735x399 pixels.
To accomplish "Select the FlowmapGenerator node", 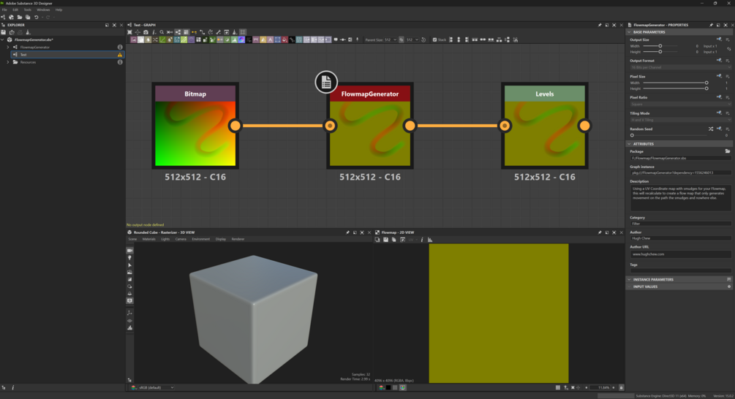I will click(x=370, y=126).
